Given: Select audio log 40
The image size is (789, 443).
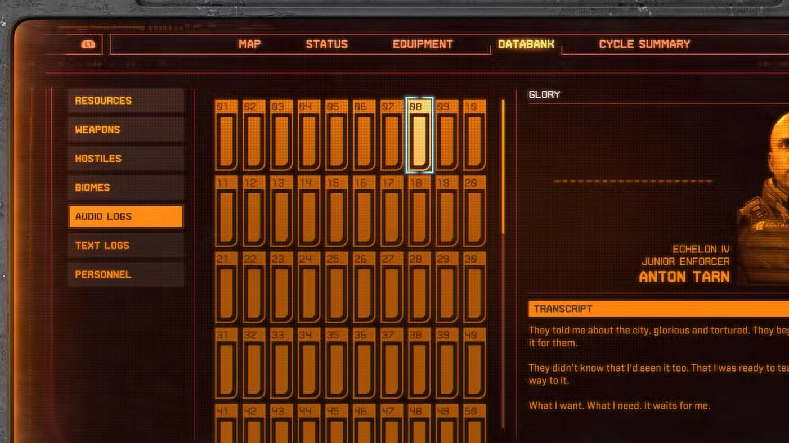Looking at the screenshot, I should tap(474, 364).
